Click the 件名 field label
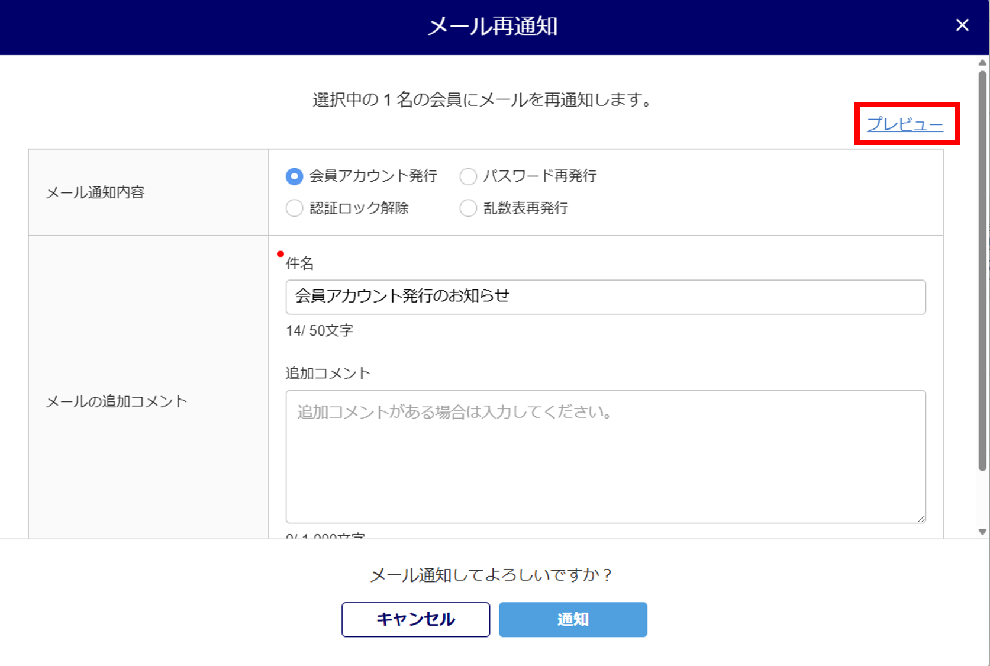Viewport: 990px width, 666px height. (x=299, y=263)
